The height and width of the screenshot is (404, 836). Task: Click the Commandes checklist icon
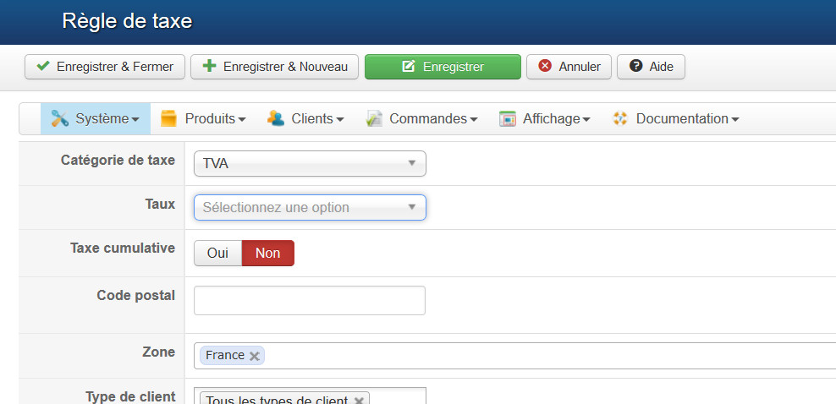[x=374, y=118]
